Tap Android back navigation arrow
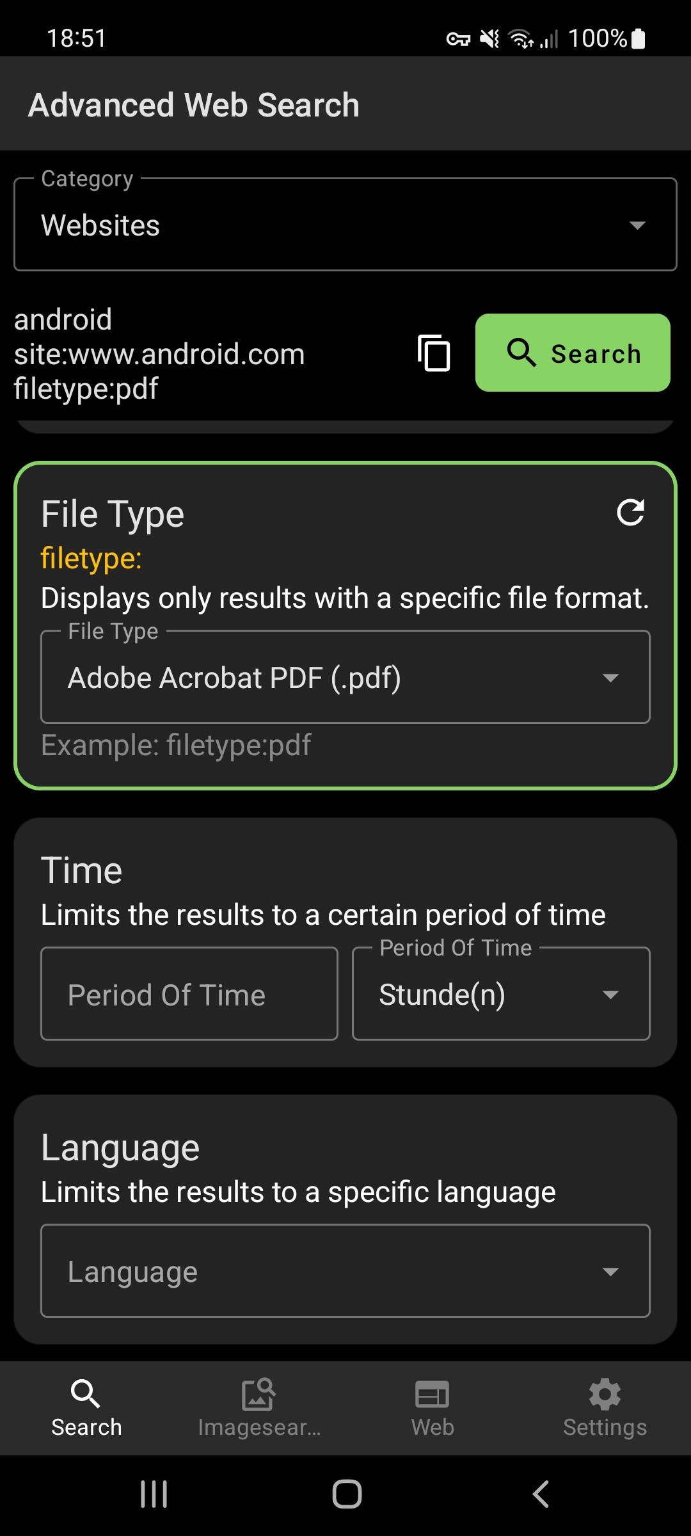The image size is (691, 1536). (541, 1494)
